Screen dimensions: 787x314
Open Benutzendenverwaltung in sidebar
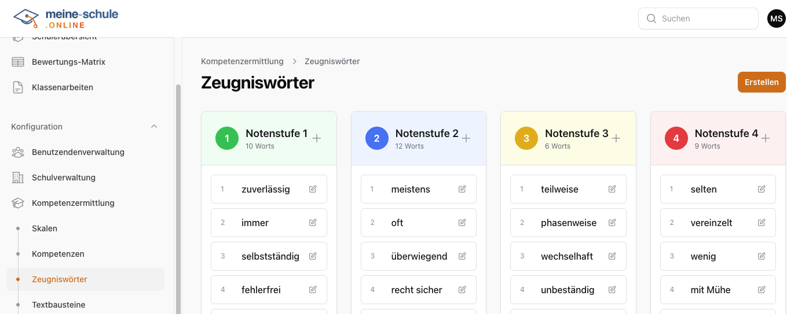coord(85,152)
